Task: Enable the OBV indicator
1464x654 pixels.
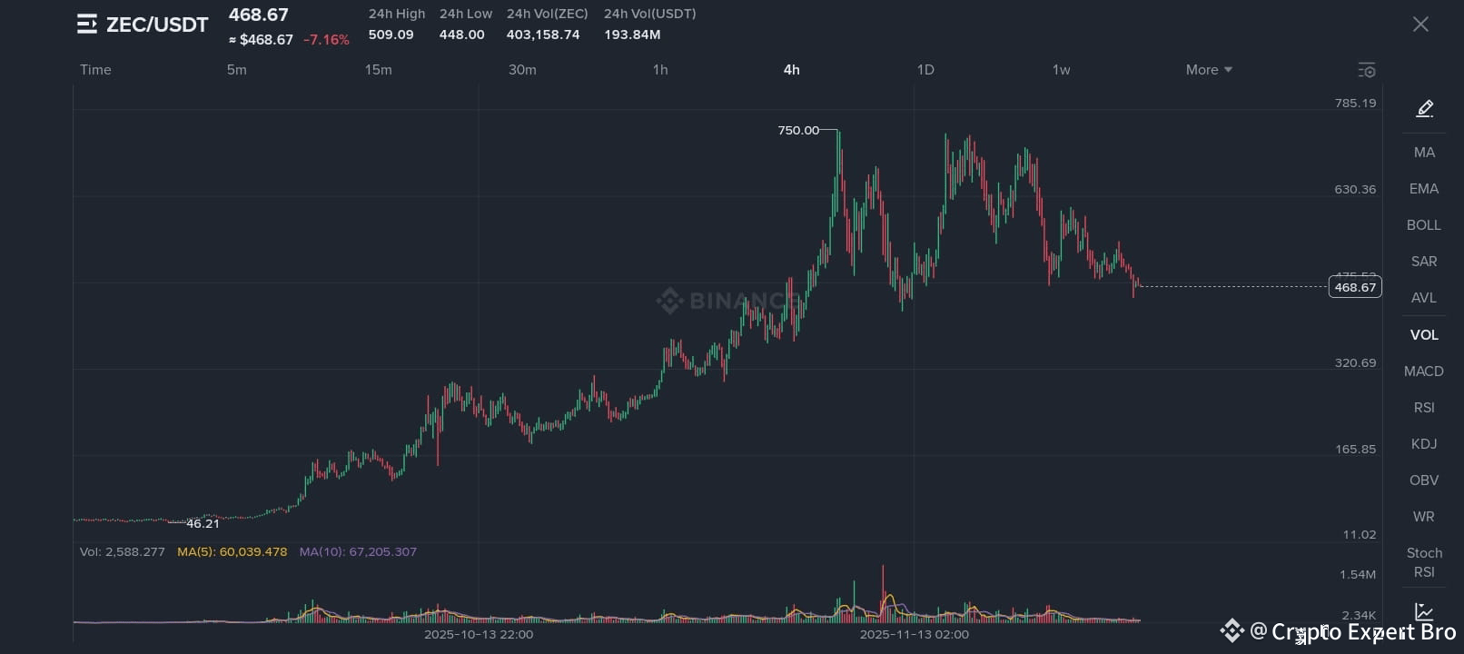Action: click(1424, 481)
